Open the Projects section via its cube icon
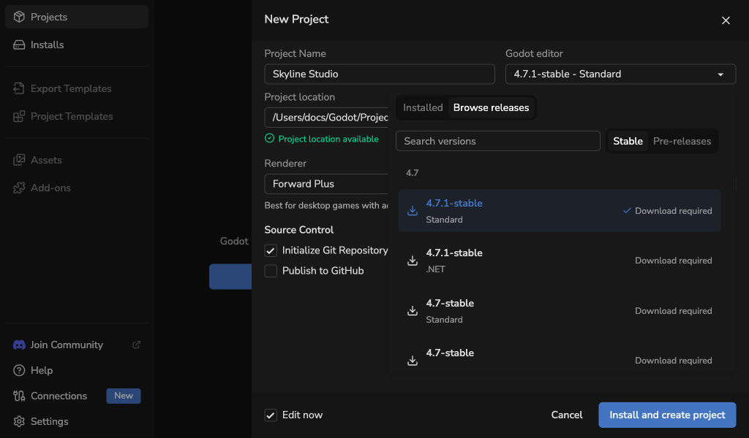 pos(19,17)
